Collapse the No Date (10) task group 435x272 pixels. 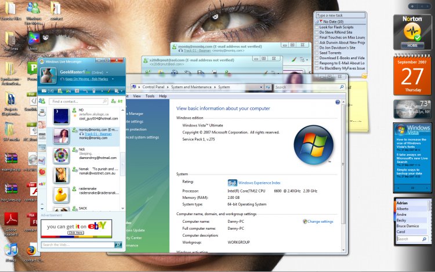click(317, 21)
